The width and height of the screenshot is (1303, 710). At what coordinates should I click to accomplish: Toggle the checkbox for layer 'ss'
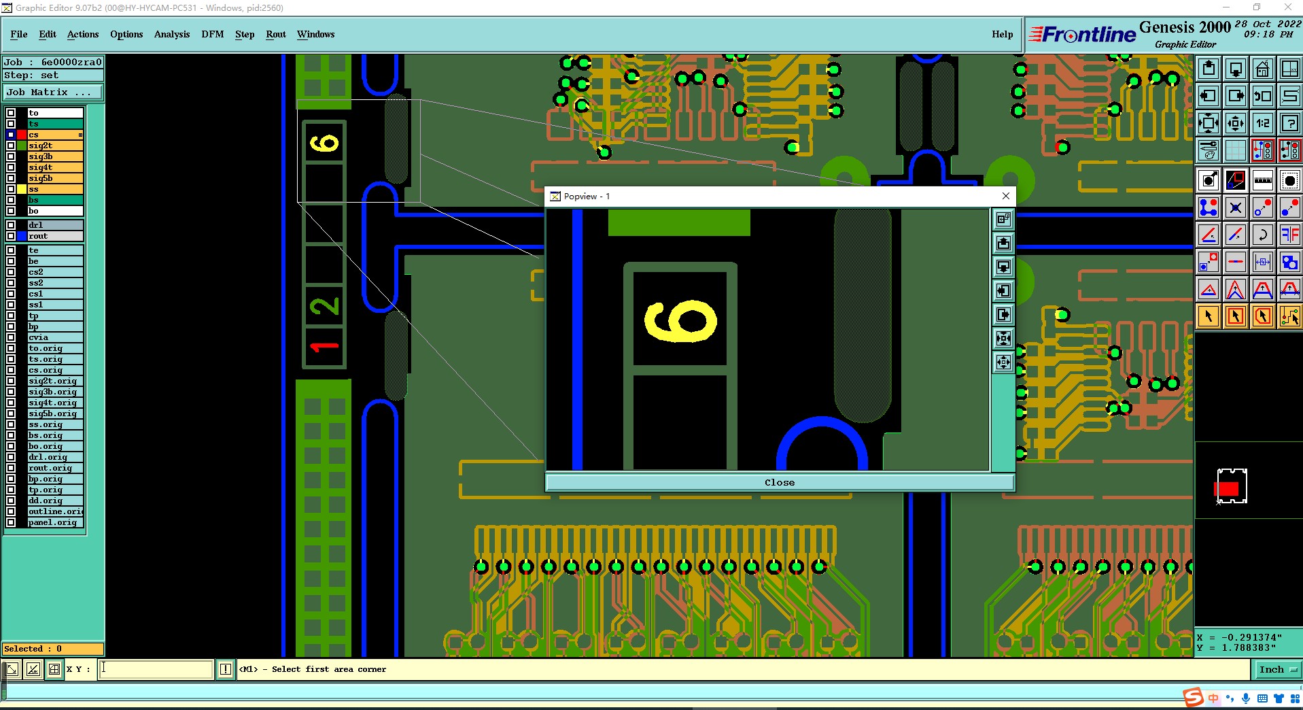11,189
